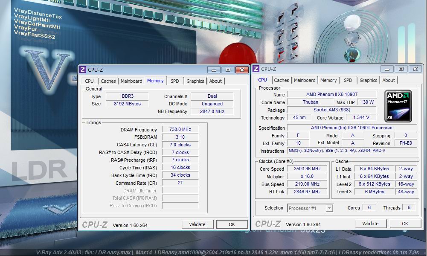Click the Dual channels value
427x256 pixels.
212,96
